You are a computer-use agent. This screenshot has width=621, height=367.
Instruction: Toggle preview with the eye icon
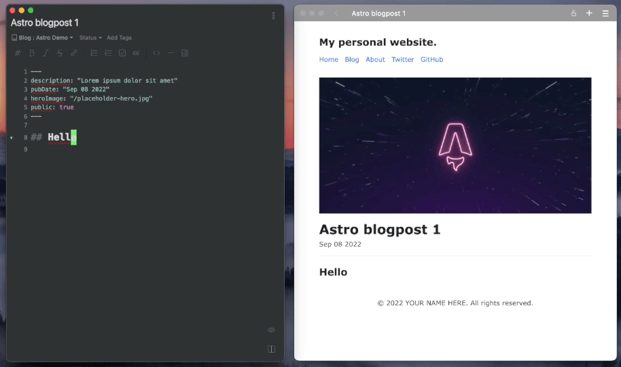271,330
